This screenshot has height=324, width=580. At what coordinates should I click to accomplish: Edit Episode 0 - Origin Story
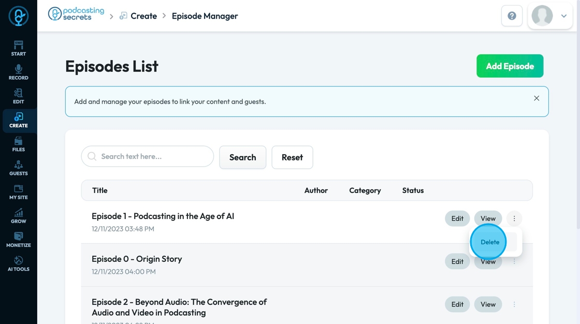(x=457, y=261)
